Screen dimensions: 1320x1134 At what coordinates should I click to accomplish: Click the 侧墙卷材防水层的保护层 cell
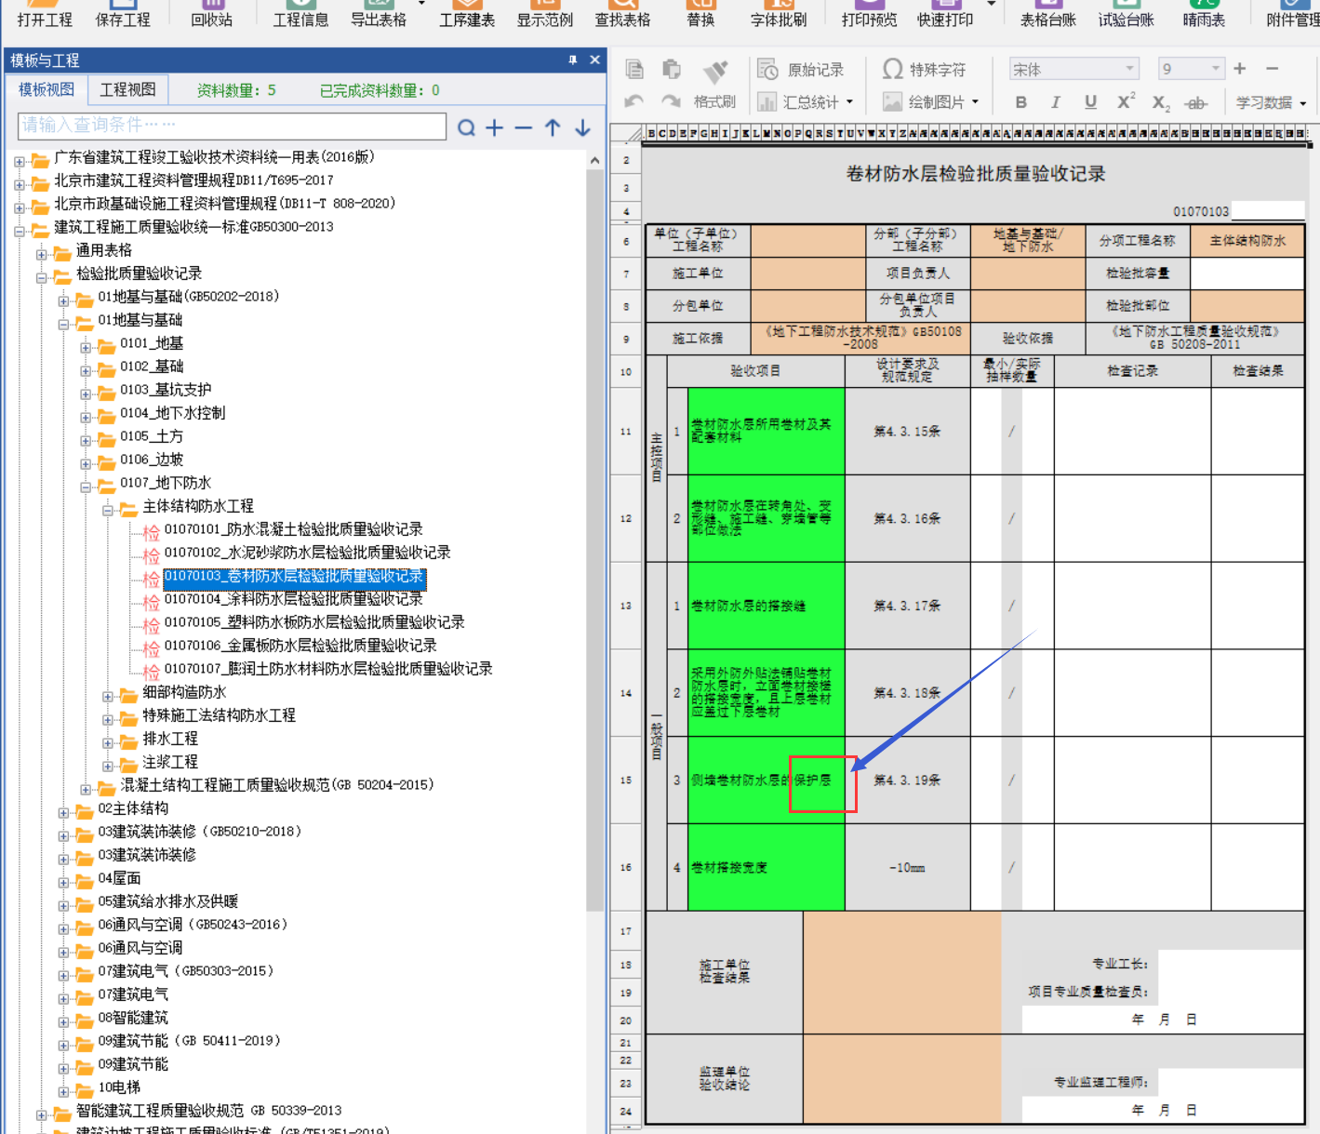(766, 780)
